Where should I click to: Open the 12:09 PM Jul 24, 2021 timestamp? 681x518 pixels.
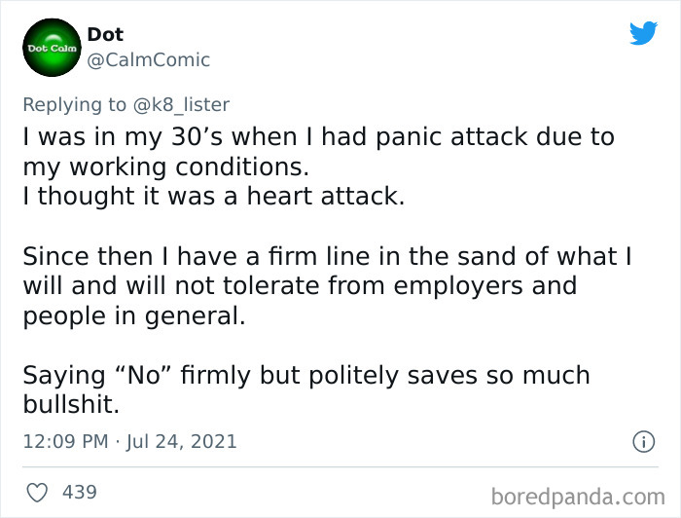(x=129, y=441)
